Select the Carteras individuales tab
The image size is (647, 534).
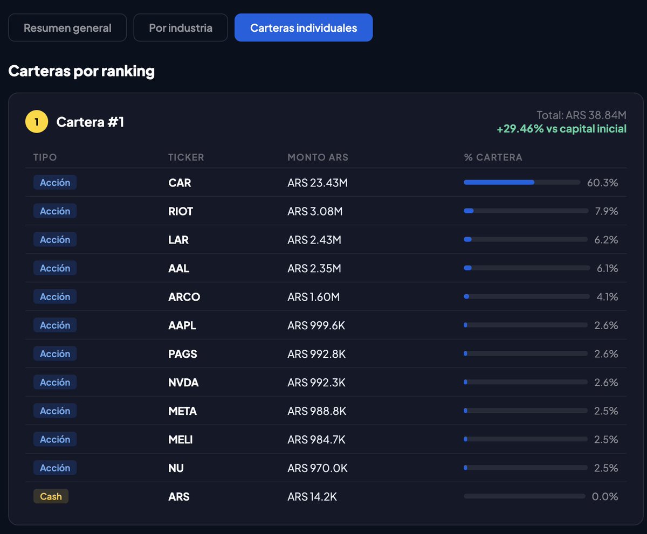[x=304, y=27]
